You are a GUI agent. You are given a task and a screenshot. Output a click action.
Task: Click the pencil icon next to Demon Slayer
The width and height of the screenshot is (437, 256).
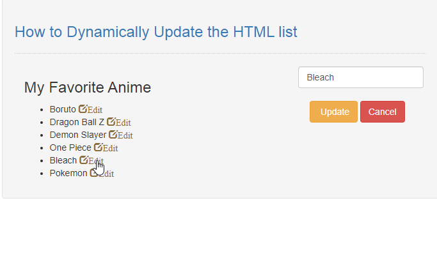[113, 134]
